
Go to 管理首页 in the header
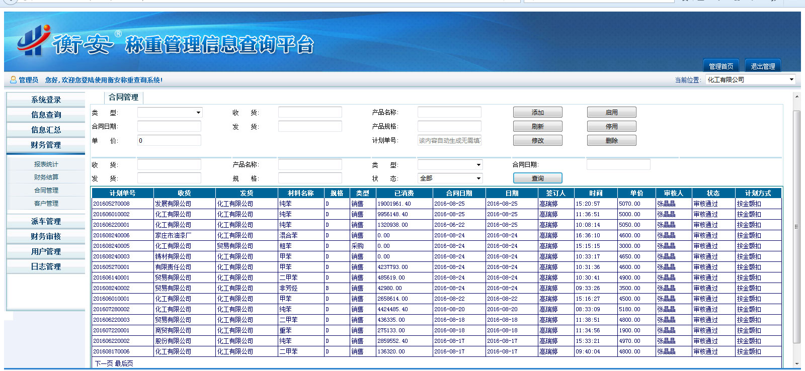[x=720, y=66]
